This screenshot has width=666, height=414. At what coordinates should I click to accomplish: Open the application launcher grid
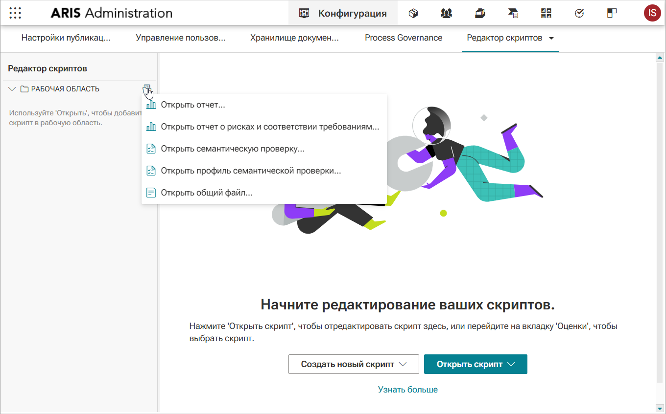(15, 13)
